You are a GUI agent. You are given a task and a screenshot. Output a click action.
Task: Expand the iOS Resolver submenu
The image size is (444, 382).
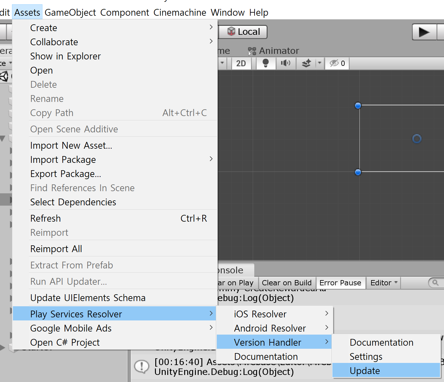pos(275,314)
